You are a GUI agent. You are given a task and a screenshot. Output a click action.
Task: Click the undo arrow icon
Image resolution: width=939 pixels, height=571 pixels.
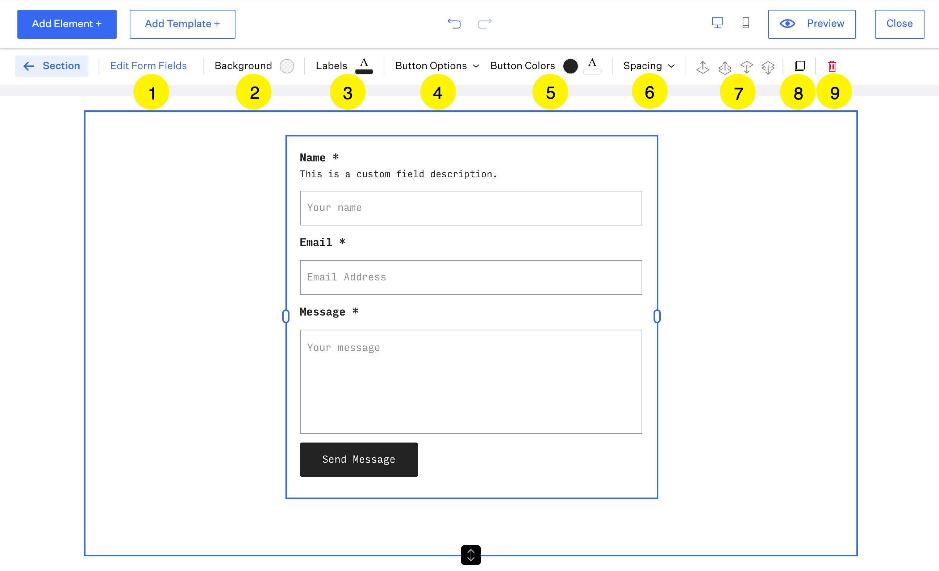454,24
